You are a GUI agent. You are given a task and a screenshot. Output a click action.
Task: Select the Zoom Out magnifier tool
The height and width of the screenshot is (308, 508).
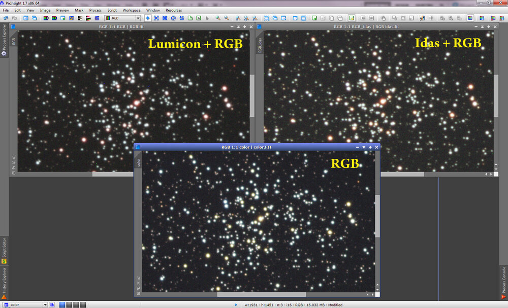click(227, 18)
